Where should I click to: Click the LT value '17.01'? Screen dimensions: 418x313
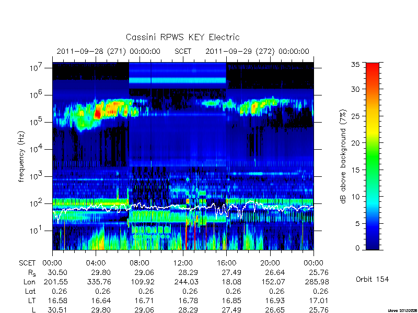319,300
